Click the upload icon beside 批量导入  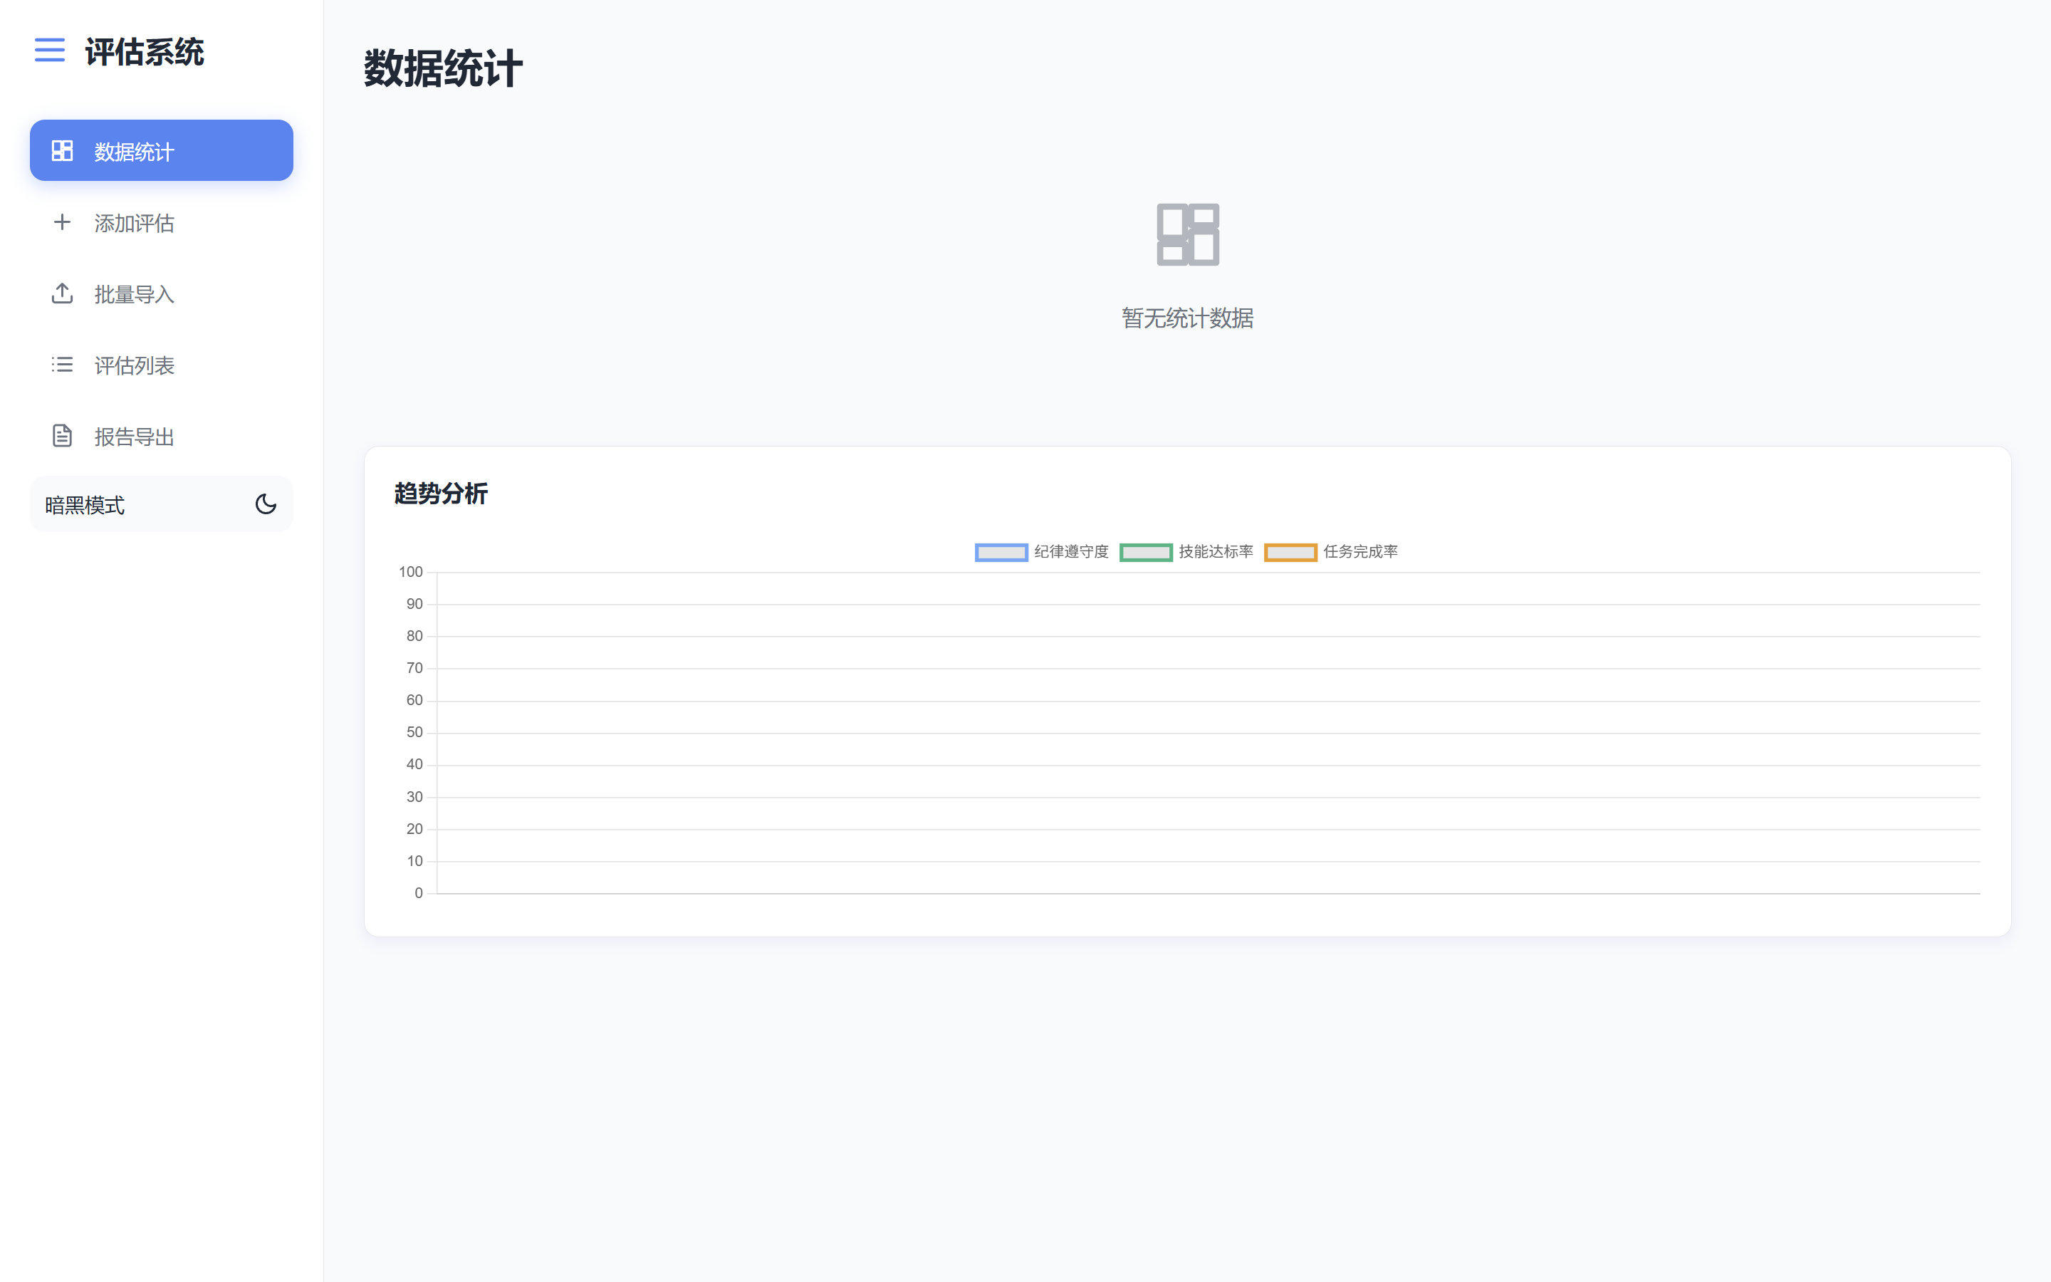pos(63,293)
